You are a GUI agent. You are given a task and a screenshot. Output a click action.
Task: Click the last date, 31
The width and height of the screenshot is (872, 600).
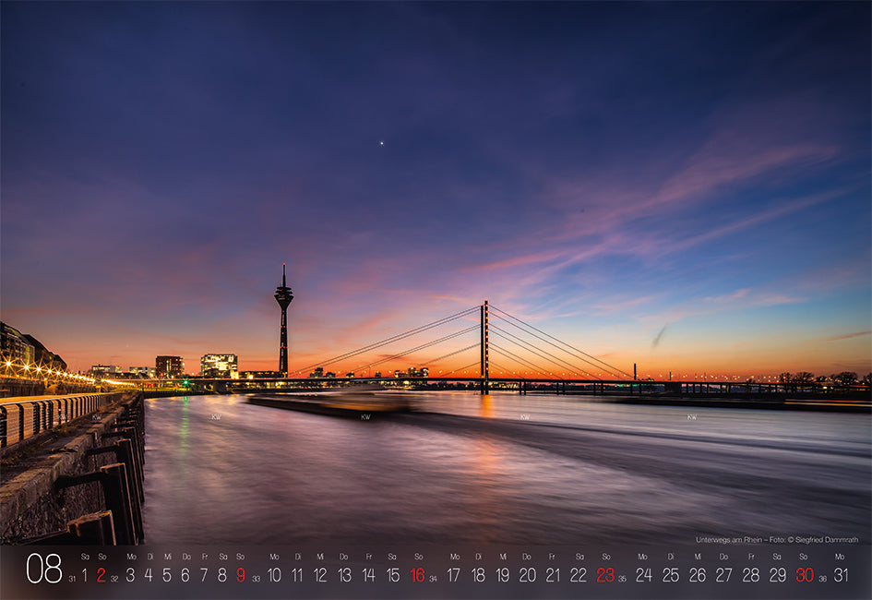(x=840, y=575)
